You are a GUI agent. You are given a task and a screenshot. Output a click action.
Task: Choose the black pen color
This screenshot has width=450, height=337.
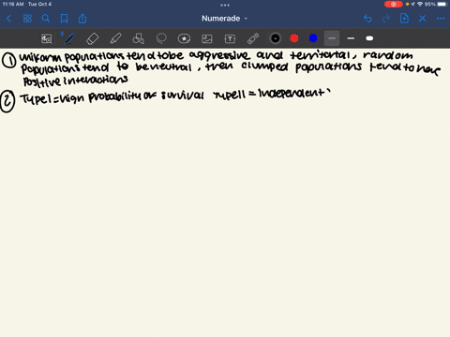[276, 38]
